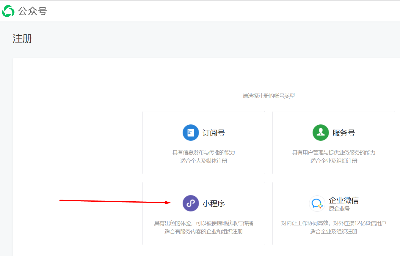Click 适合企业及组织注册 line in 服务号 card
The height and width of the screenshot is (256, 400).
point(334,161)
